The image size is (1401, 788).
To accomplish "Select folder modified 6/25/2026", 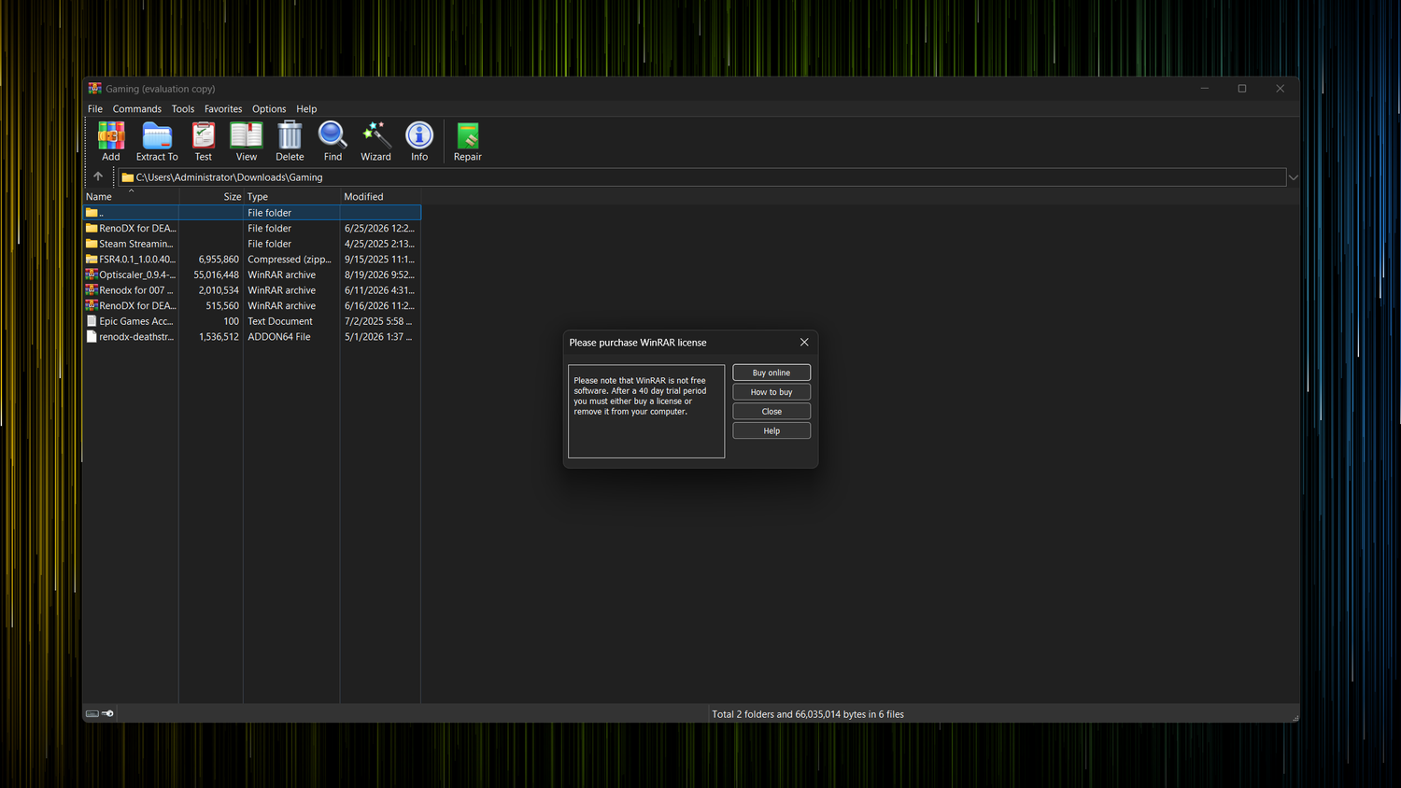I will click(x=252, y=228).
